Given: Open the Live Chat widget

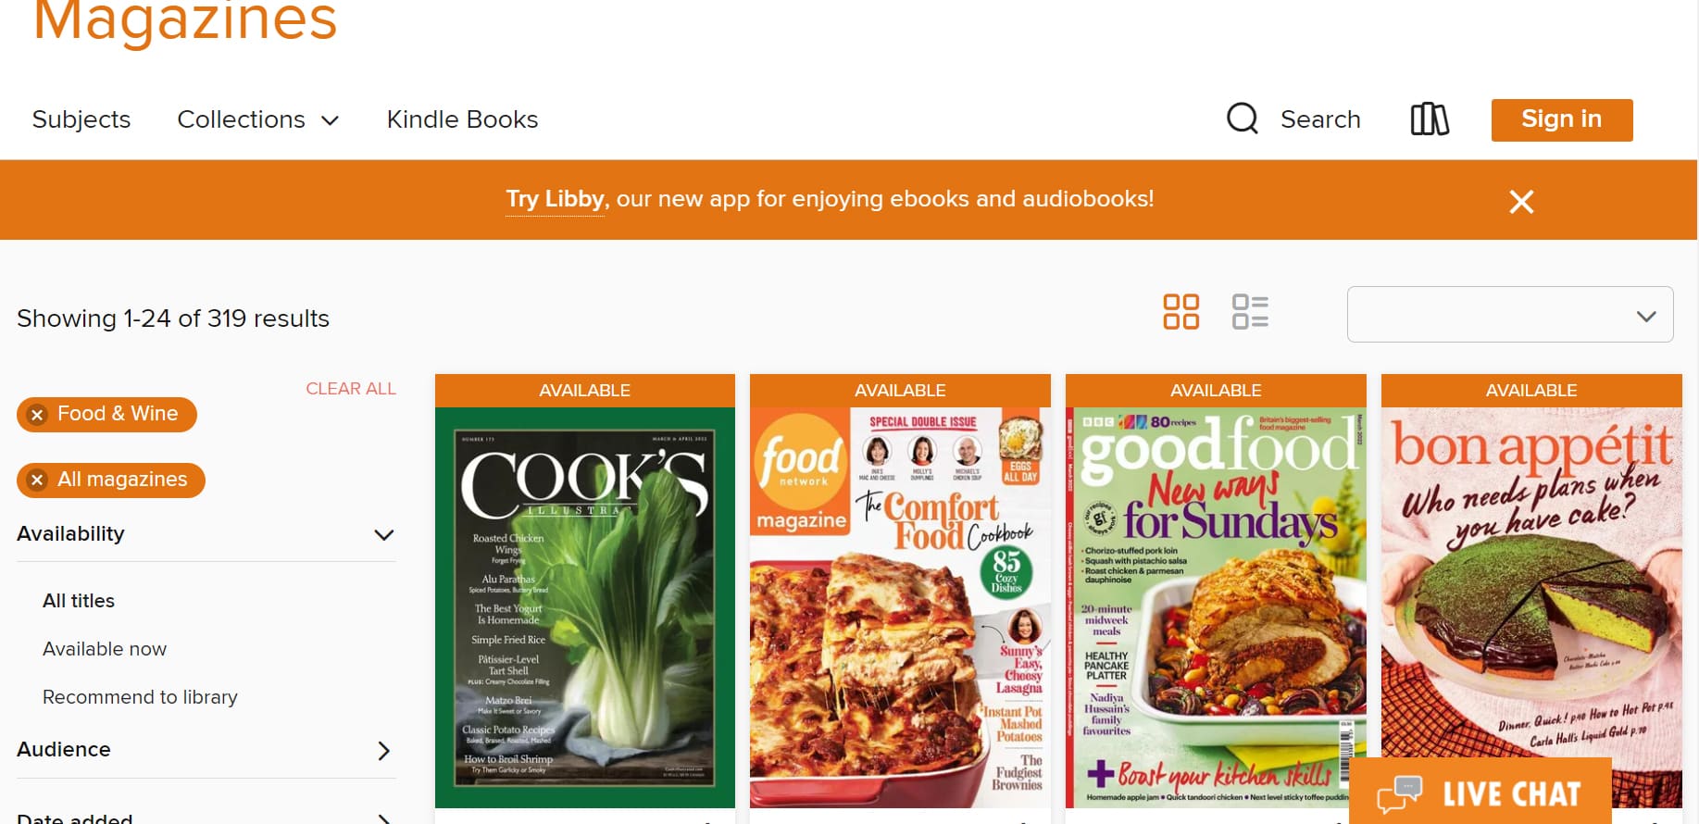Looking at the screenshot, I should (x=1480, y=792).
